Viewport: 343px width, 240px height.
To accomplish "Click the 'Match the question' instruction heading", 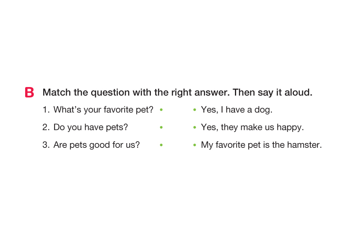I will (177, 93).
